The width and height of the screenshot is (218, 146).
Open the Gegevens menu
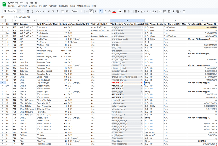coord(63,6)
